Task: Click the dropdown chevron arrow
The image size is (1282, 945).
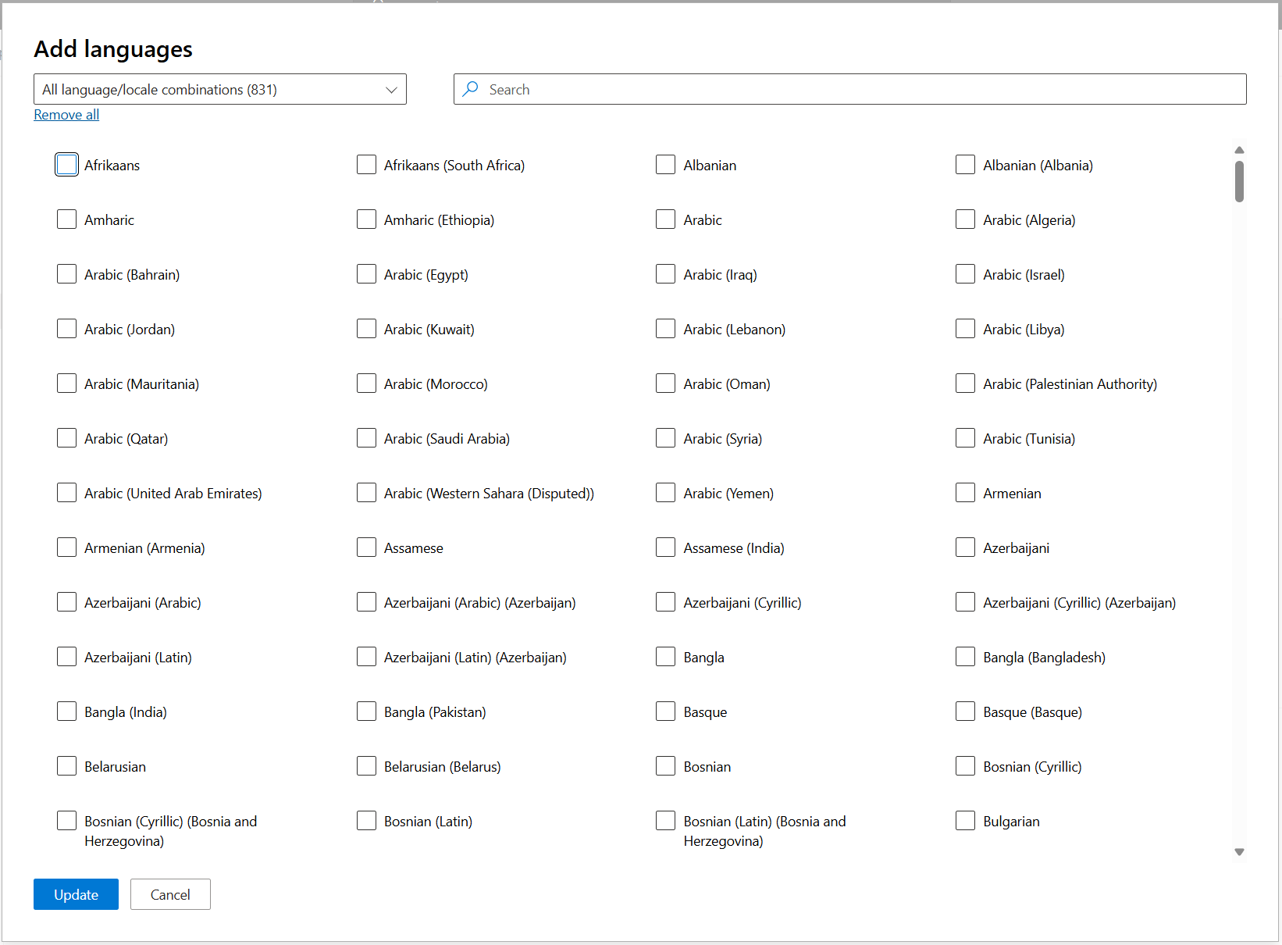Action: [391, 90]
